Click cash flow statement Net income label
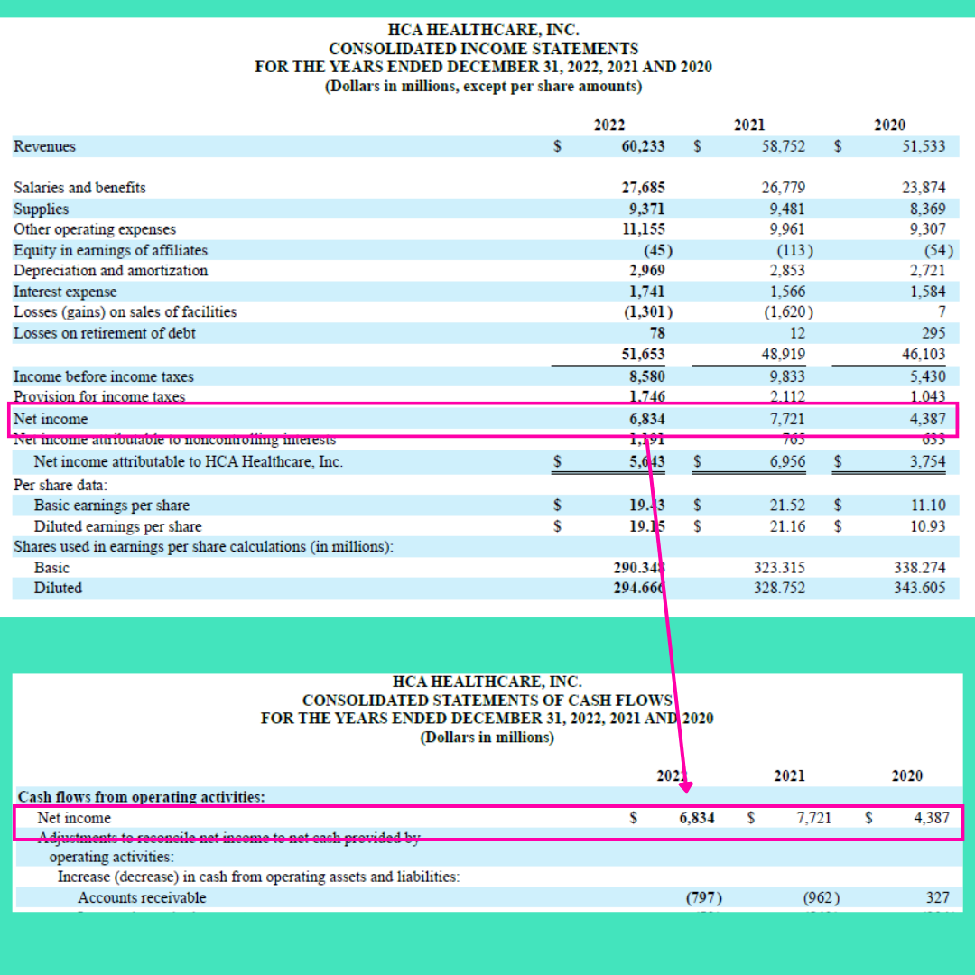The image size is (975, 975). (x=74, y=818)
